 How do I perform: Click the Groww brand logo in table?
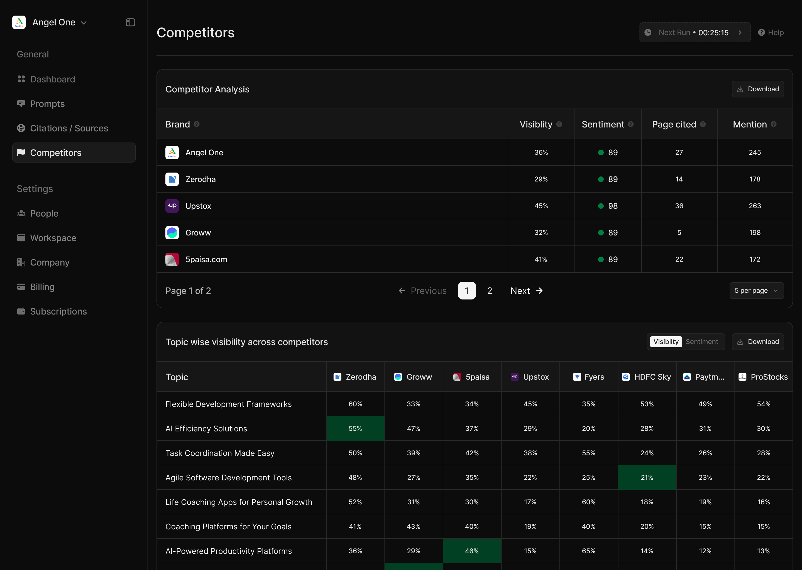click(x=172, y=232)
